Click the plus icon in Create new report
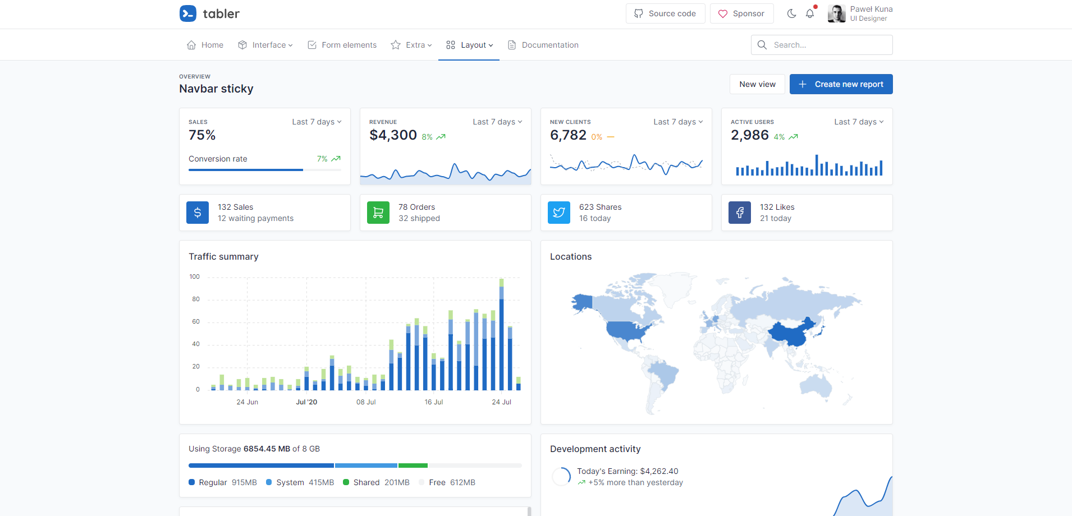Screen dimensions: 1072x516 click(x=803, y=84)
